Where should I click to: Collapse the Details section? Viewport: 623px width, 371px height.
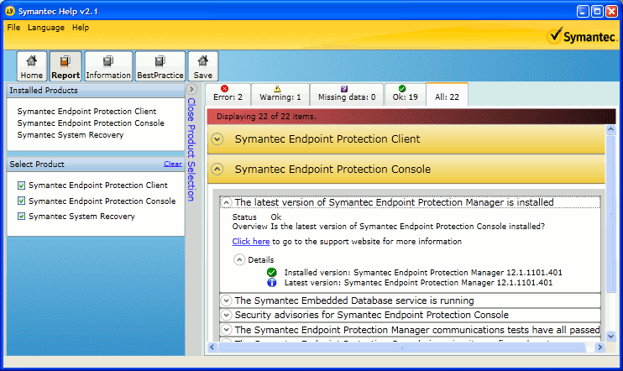[x=239, y=259]
